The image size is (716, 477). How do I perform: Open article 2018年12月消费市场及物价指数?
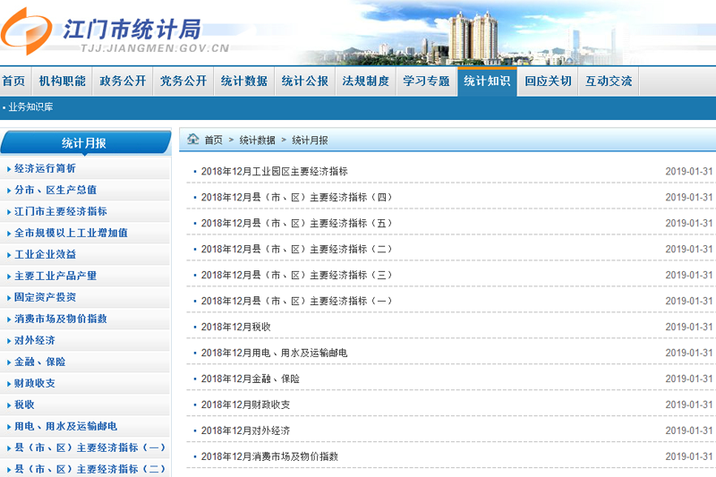click(x=269, y=456)
